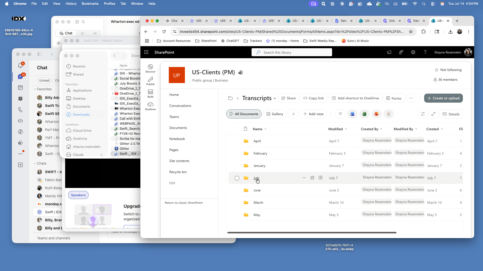The height and width of the screenshot is (271, 483).
Task: Click Add shortcut to OneDrive button
Action: [355, 98]
